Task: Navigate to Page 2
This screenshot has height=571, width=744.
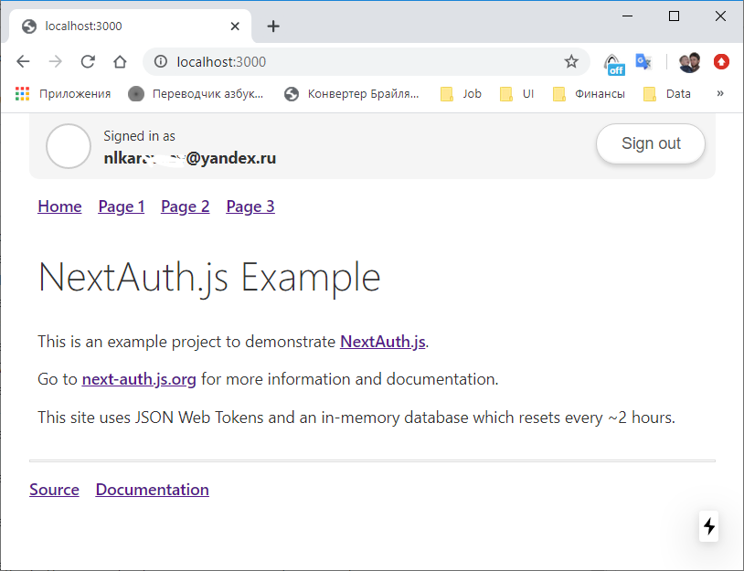Action: [x=185, y=206]
